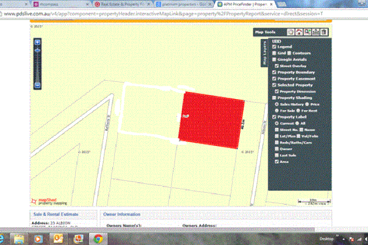This screenshot has width=368, height=245.
Task: Click the zoom in plus button
Action: [x=37, y=42]
